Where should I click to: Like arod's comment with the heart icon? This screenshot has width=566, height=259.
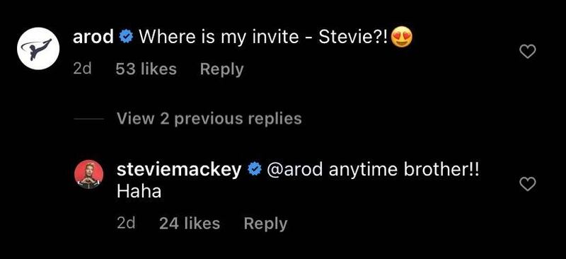coord(527,52)
